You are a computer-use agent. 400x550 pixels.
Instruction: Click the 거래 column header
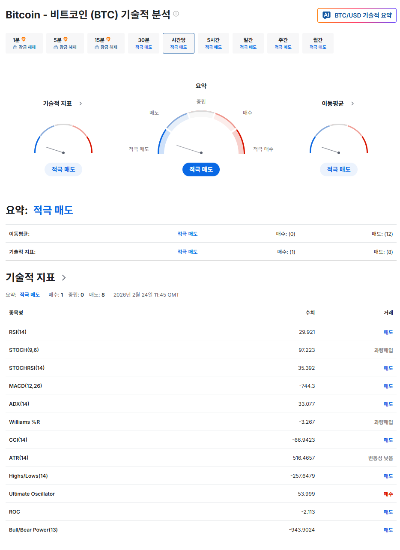coord(388,313)
